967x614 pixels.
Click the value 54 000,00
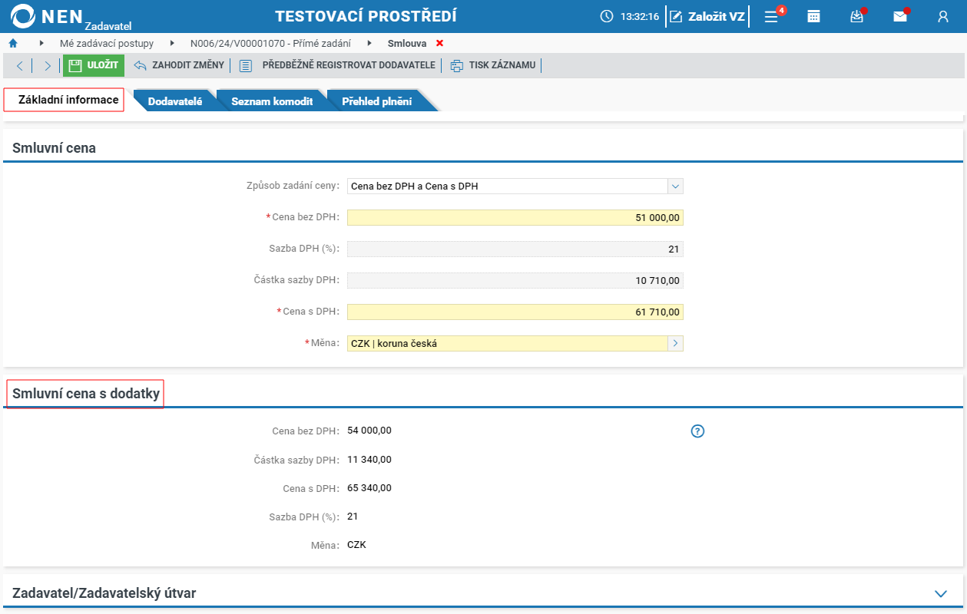pos(369,431)
